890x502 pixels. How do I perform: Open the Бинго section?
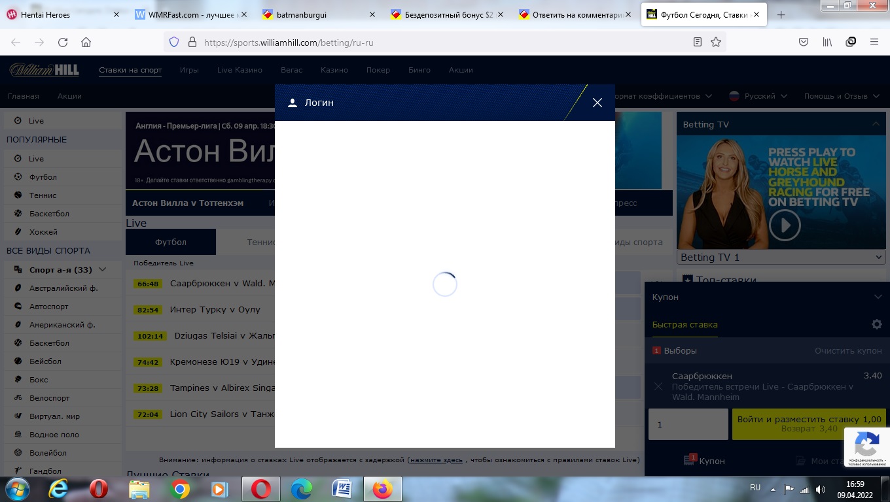pos(419,70)
